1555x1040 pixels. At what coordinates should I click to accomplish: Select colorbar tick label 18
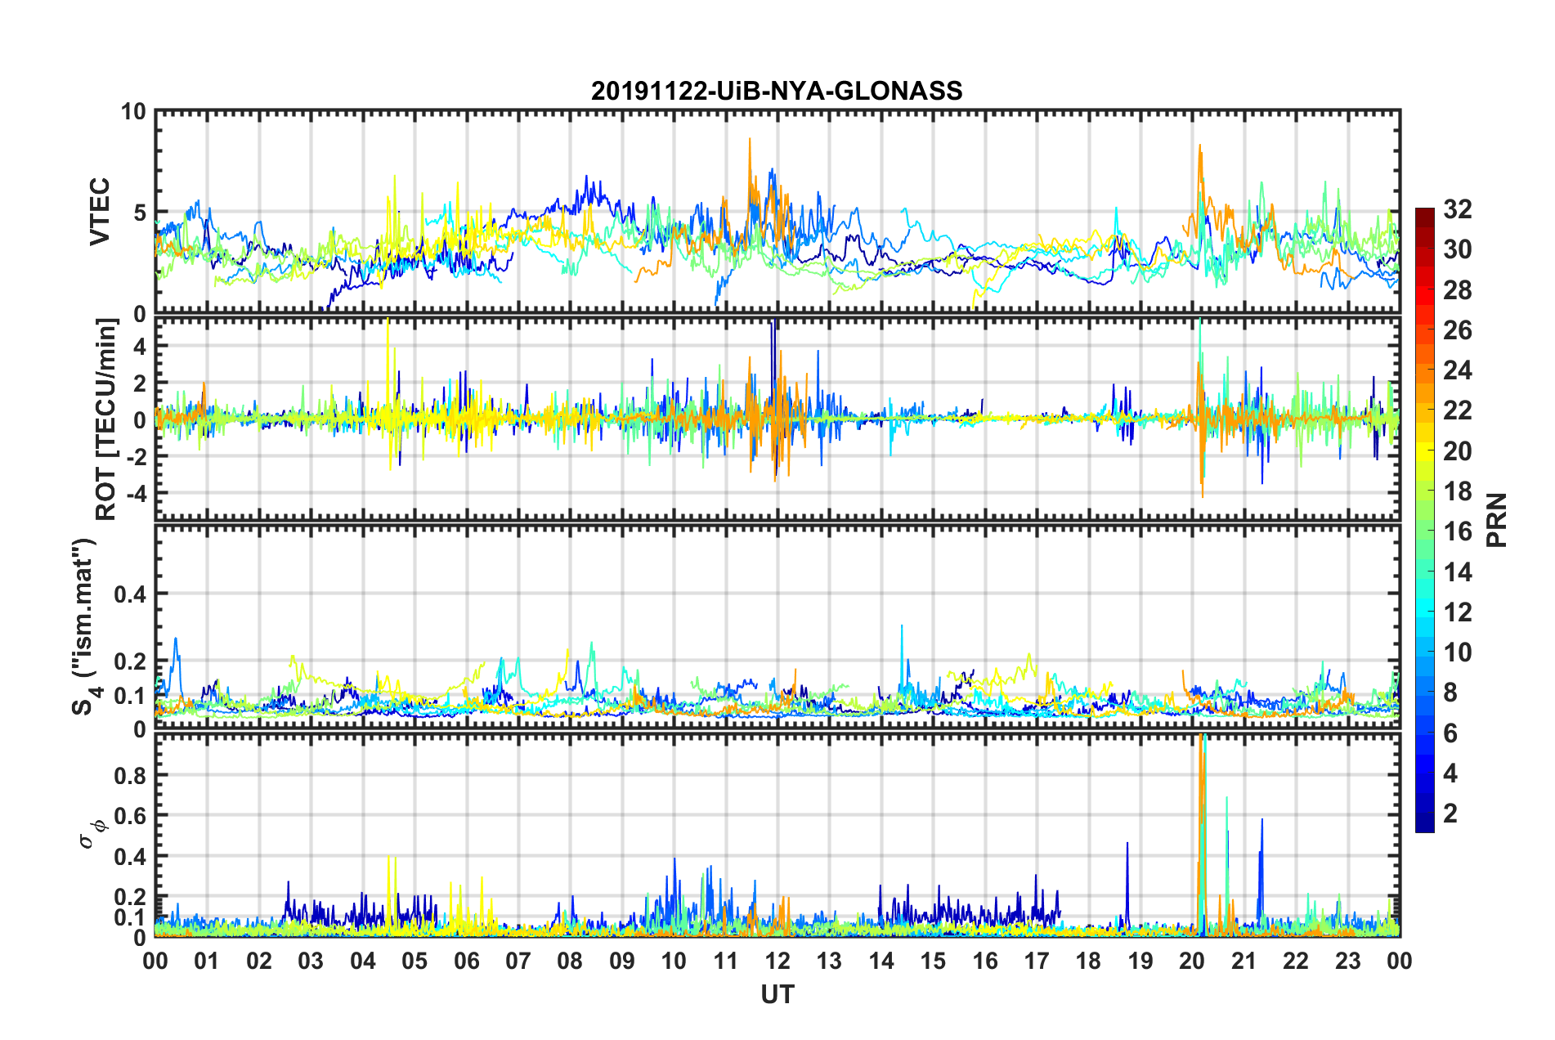click(1457, 491)
